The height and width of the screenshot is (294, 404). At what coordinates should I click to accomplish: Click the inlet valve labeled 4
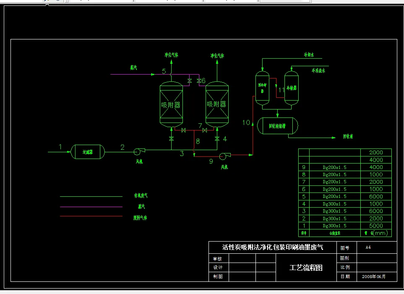[x=217, y=139]
